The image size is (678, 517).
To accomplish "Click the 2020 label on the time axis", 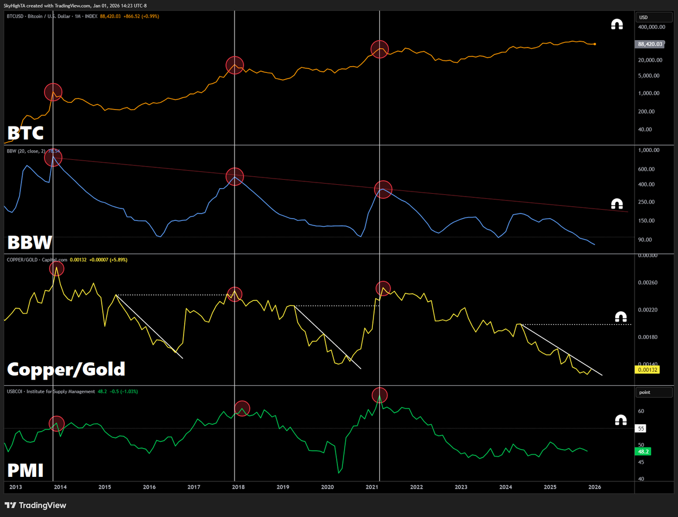I will [328, 486].
